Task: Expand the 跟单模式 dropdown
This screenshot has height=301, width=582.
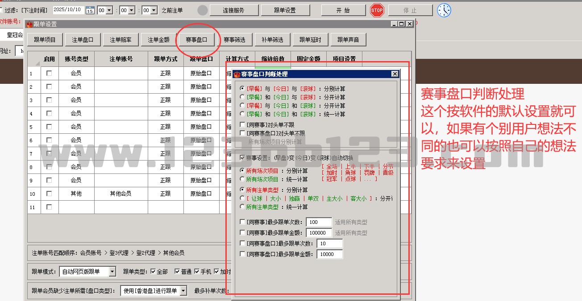Action: tap(112, 272)
